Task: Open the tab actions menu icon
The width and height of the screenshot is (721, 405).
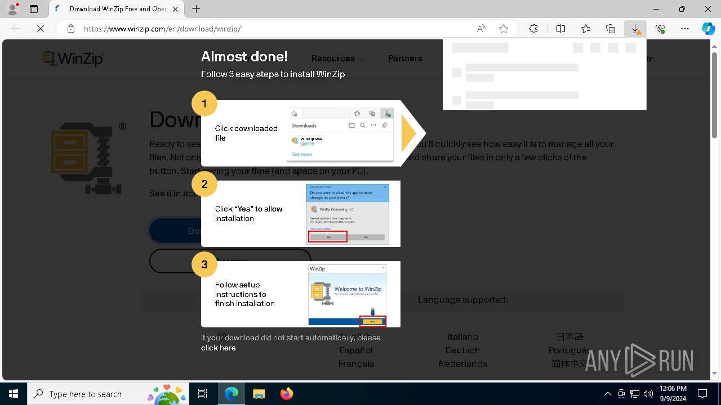Action: coord(34,9)
